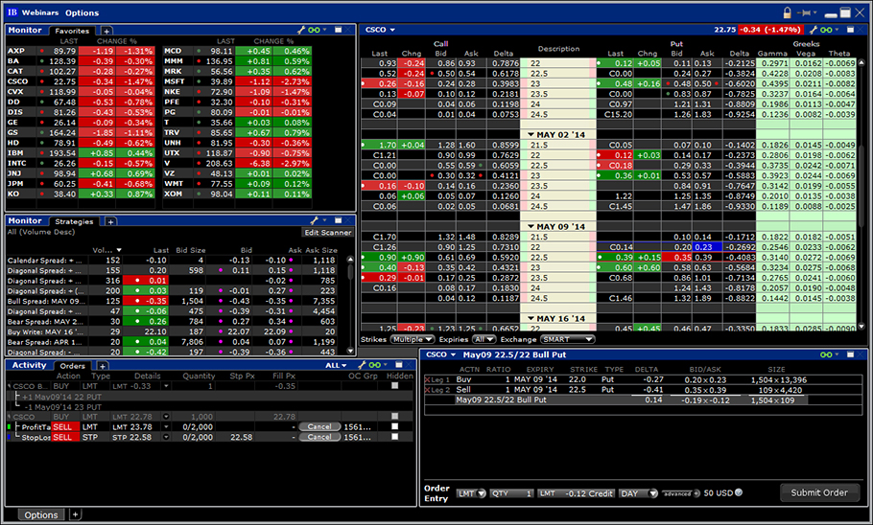Click the lock icon in title bar

point(788,12)
